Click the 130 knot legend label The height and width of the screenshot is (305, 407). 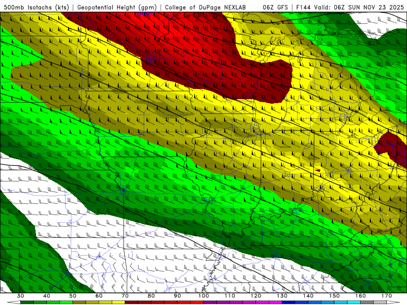pyautogui.click(x=282, y=296)
